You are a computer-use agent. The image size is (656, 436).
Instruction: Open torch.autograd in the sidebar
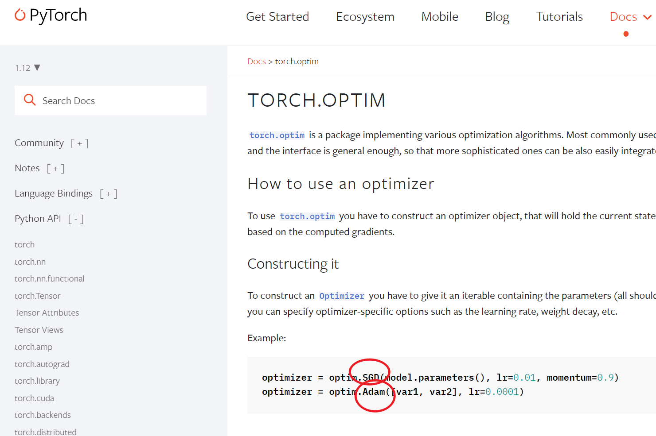[42, 364]
